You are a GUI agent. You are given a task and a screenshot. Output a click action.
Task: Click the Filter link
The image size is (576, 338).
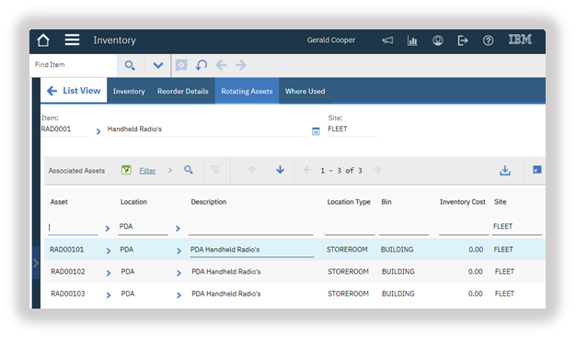tap(147, 171)
